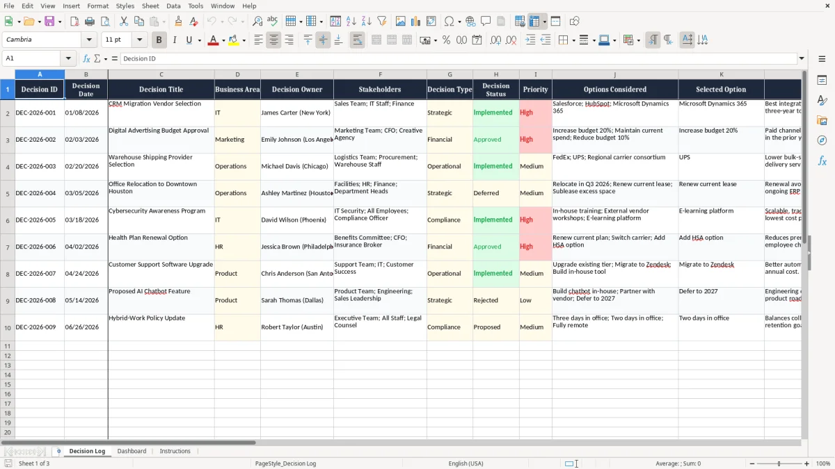Toggle center vertically alignment
Screen dimensions: 835x469
[x=323, y=40]
